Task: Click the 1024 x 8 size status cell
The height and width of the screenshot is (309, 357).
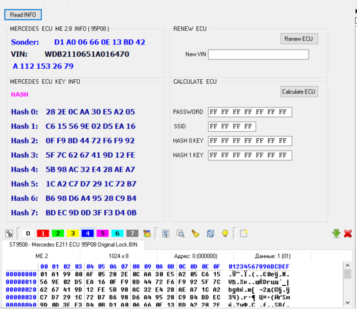Action: pyautogui.click(x=119, y=256)
